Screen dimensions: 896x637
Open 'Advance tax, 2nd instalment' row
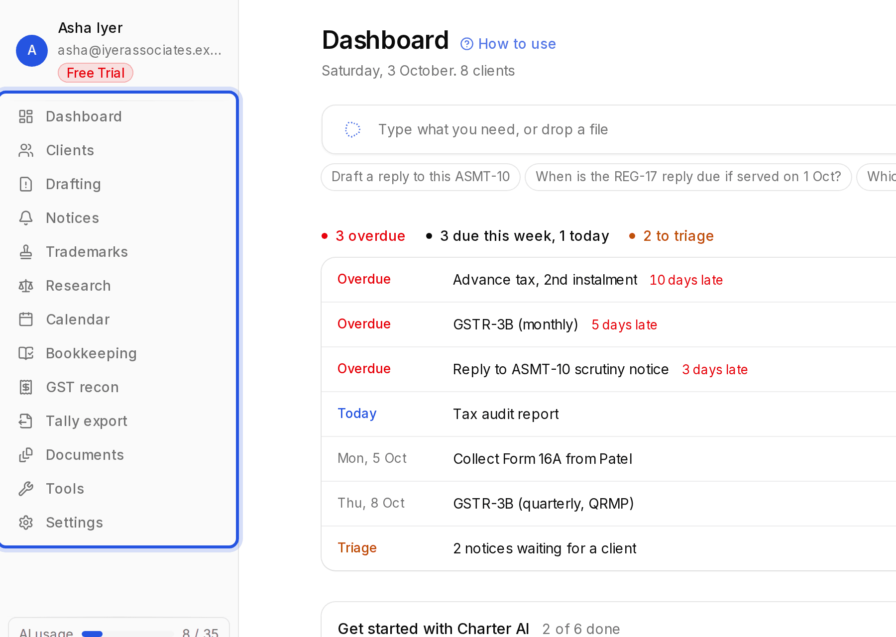point(608,280)
